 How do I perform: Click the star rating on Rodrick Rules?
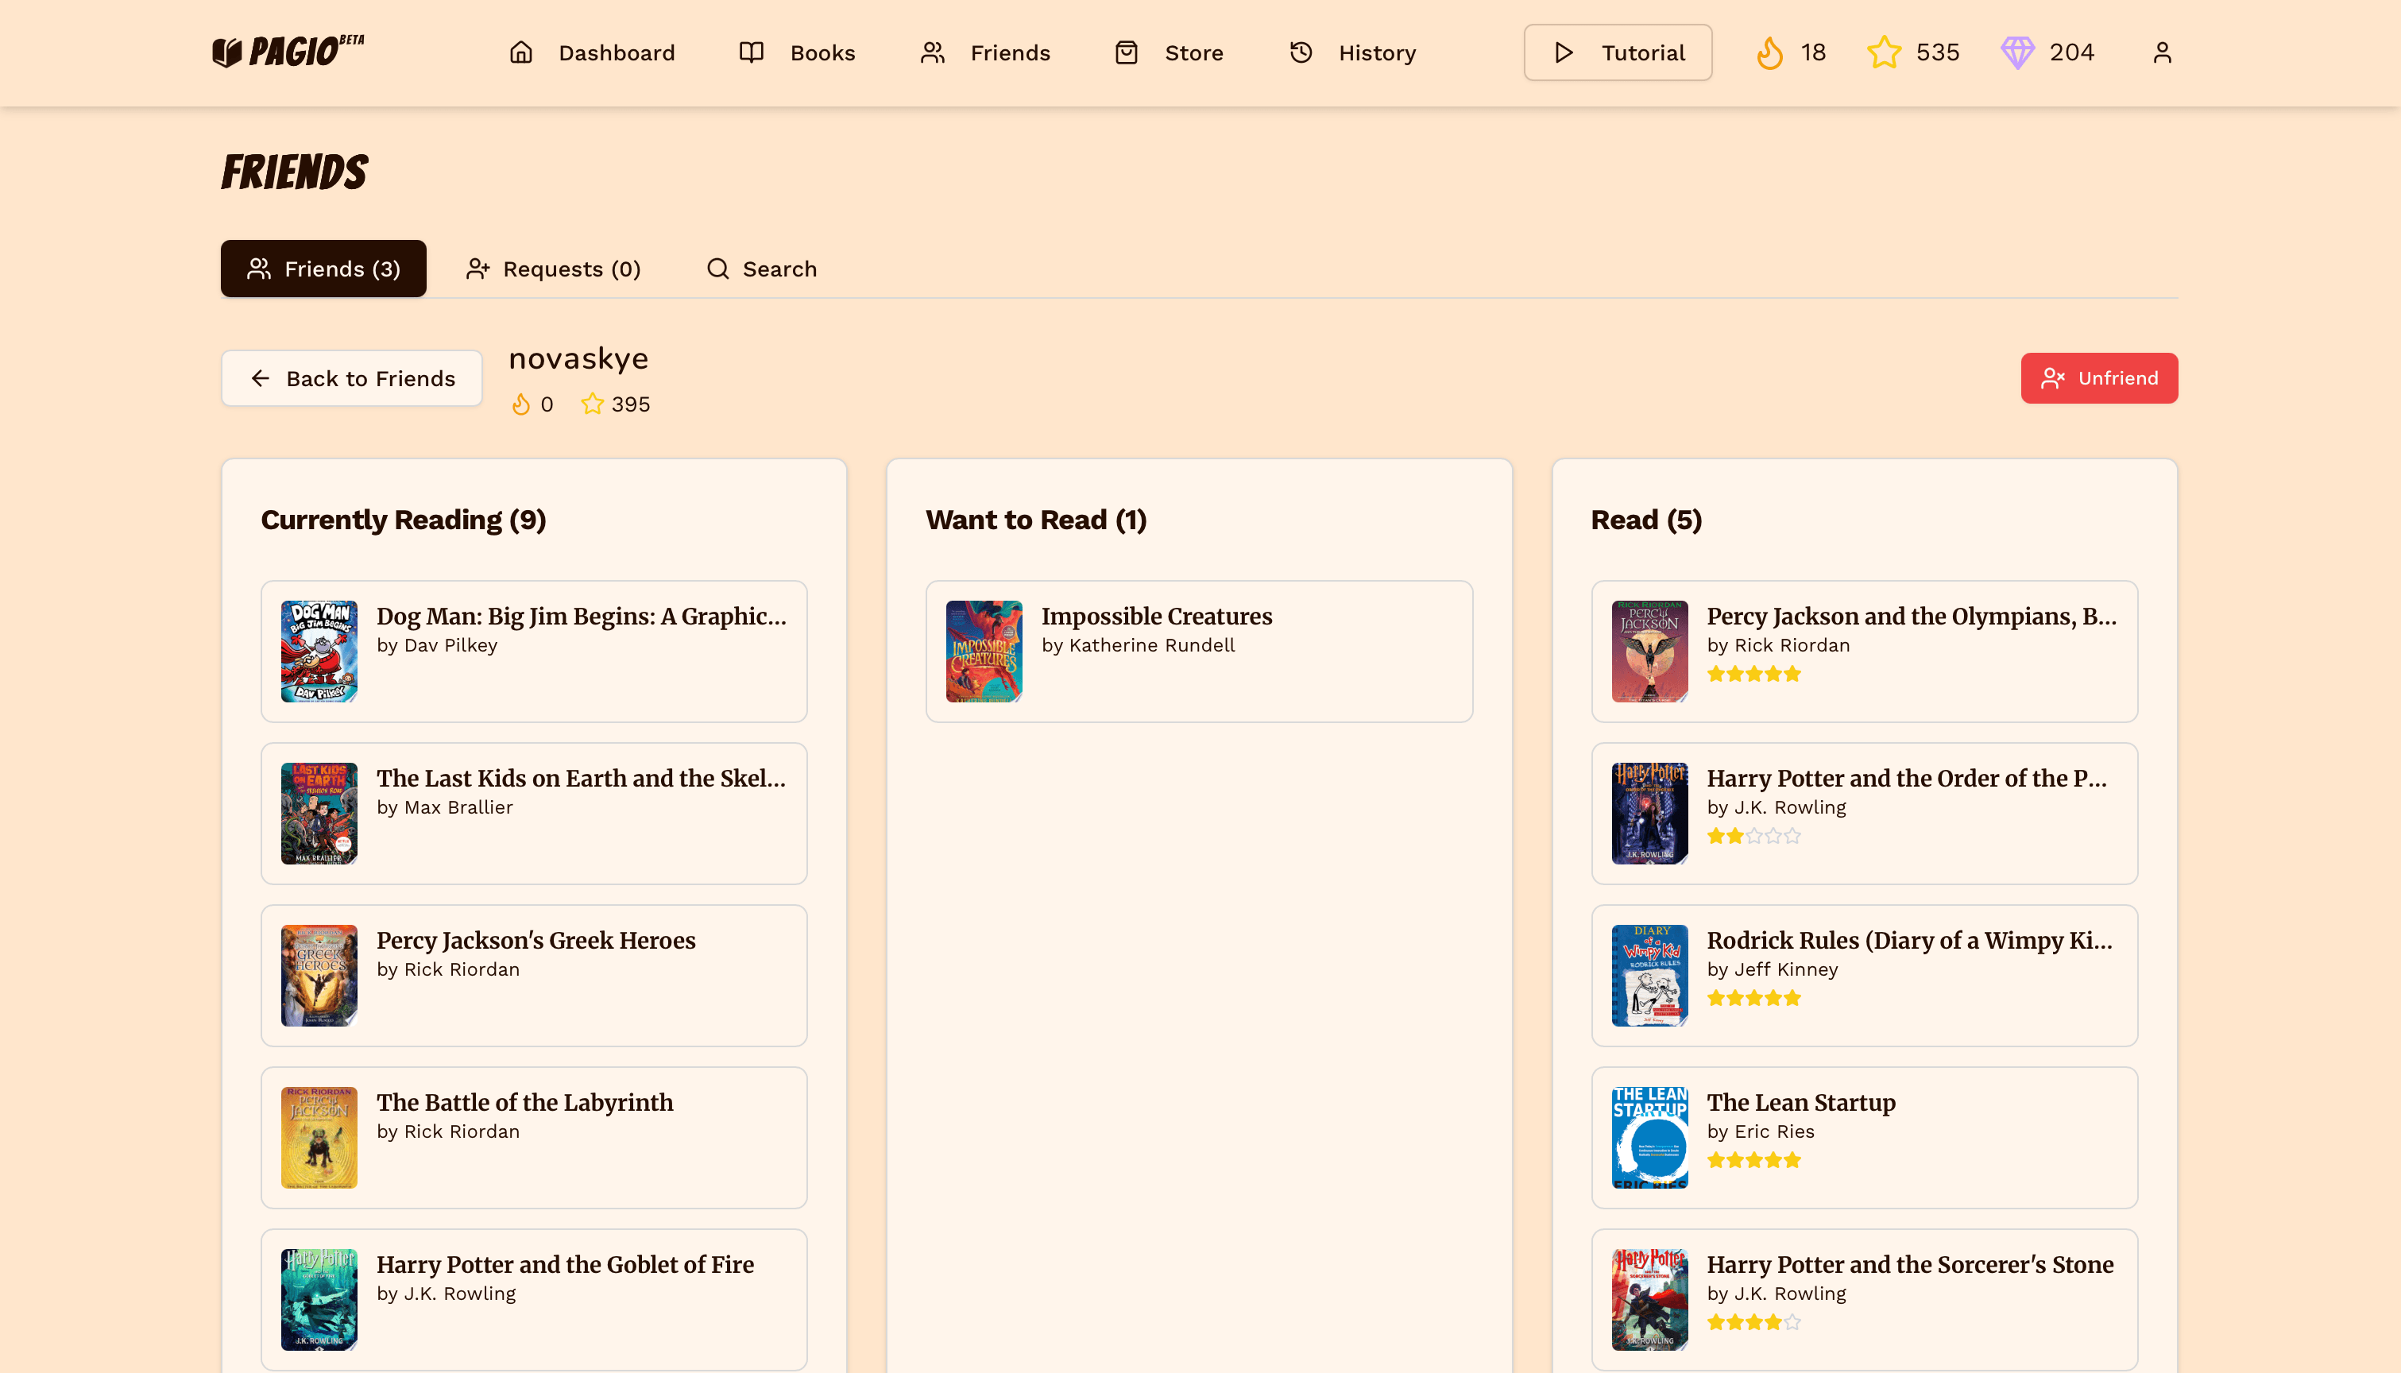click(1754, 999)
